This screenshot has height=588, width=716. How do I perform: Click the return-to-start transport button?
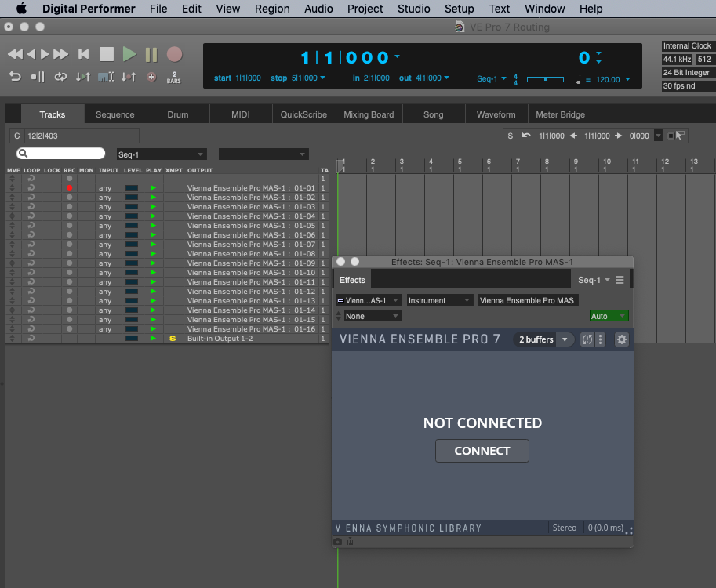[x=84, y=54]
